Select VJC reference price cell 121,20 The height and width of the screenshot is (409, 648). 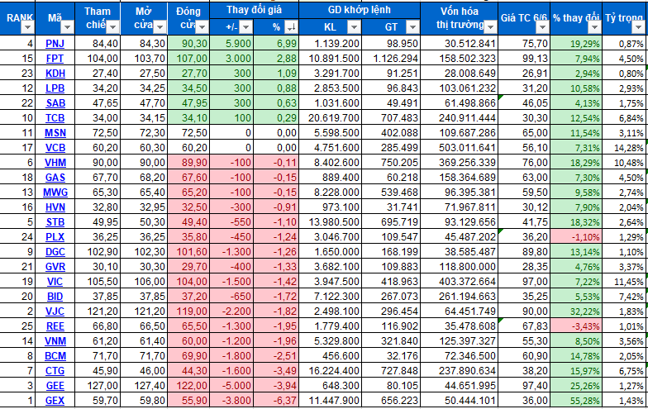pos(98,311)
